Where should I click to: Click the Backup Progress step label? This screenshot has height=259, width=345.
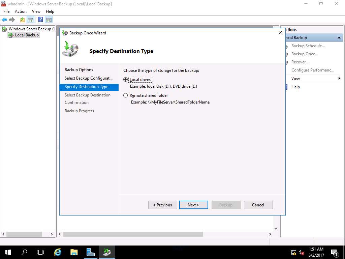[79, 111]
